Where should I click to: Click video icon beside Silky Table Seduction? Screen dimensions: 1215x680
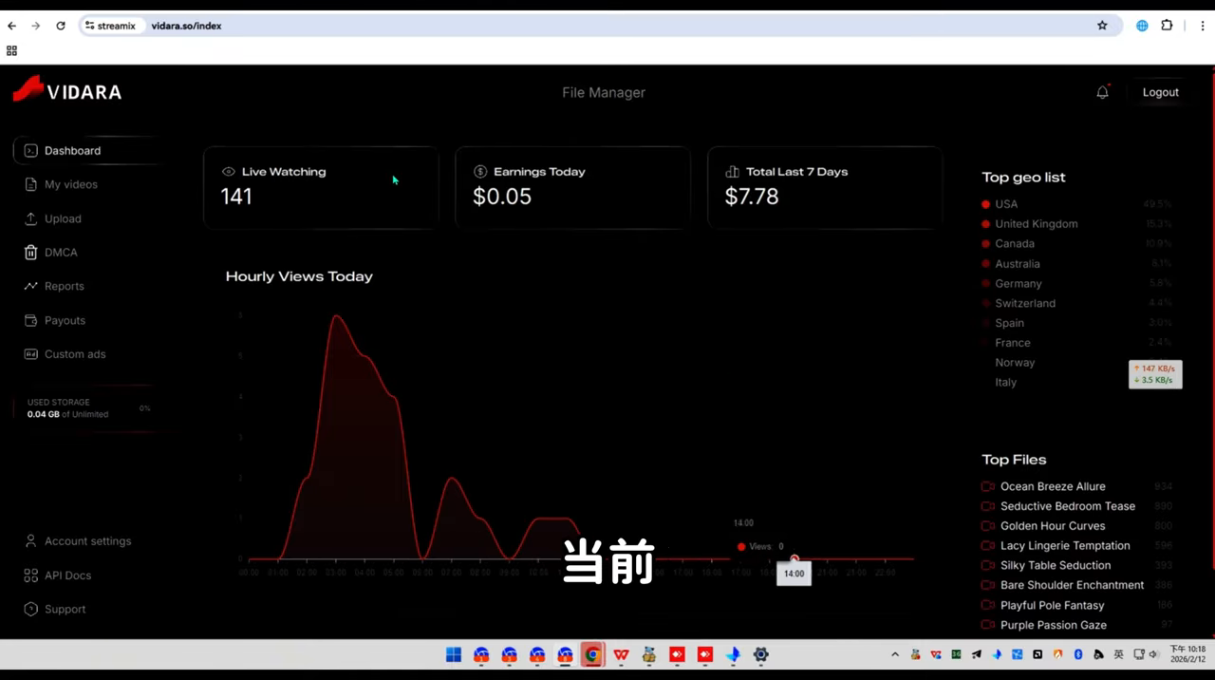987,565
